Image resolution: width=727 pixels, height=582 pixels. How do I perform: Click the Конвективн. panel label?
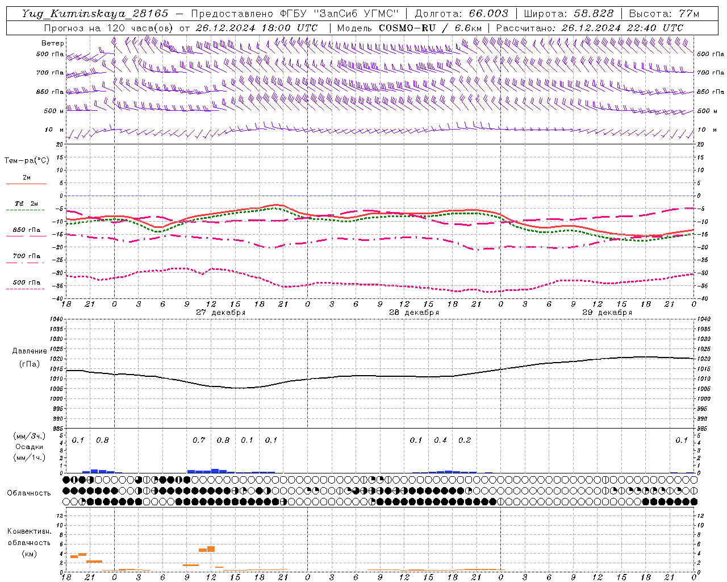tap(30, 531)
